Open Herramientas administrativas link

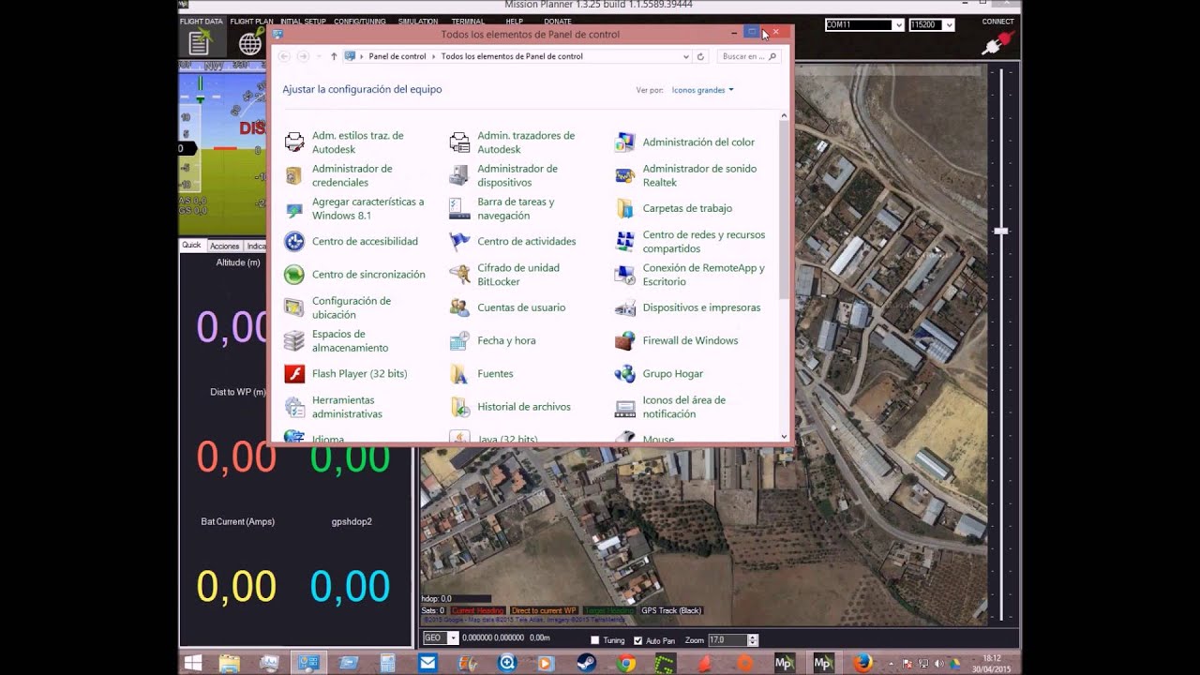tap(347, 407)
